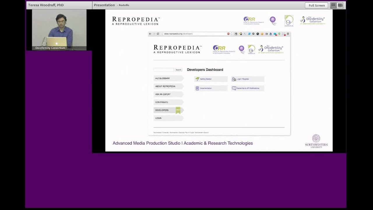
Task: Open Subscribe to API Notifications link
Action: coord(248,88)
